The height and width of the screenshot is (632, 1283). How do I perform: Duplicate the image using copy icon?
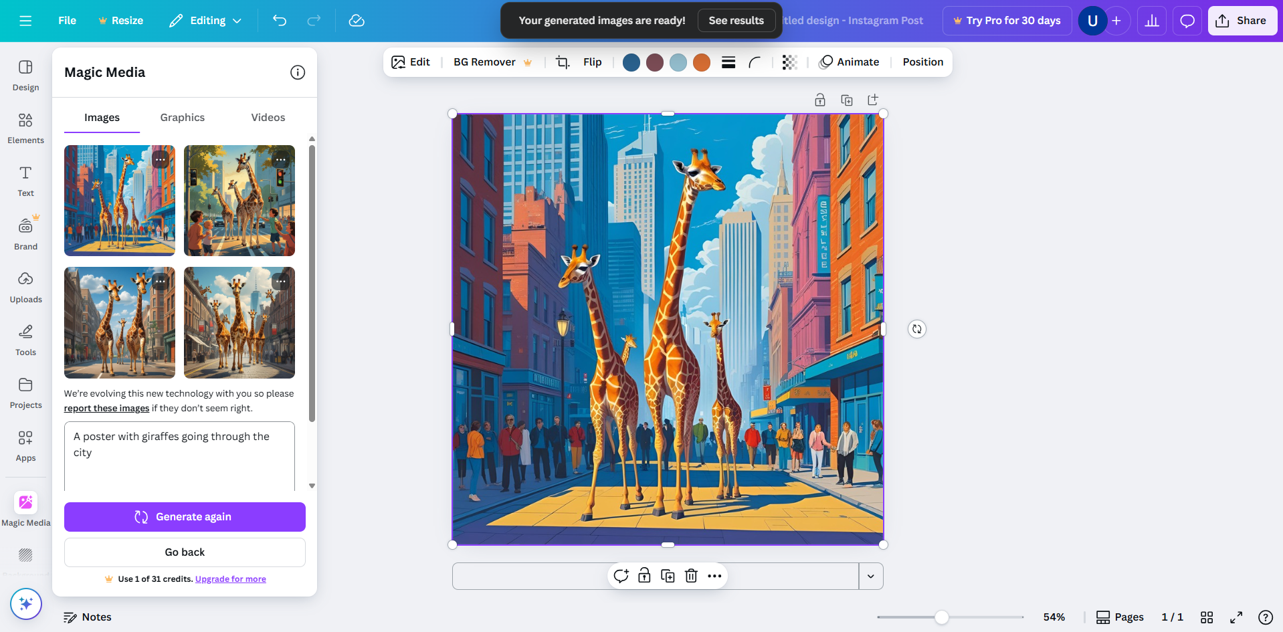668,576
